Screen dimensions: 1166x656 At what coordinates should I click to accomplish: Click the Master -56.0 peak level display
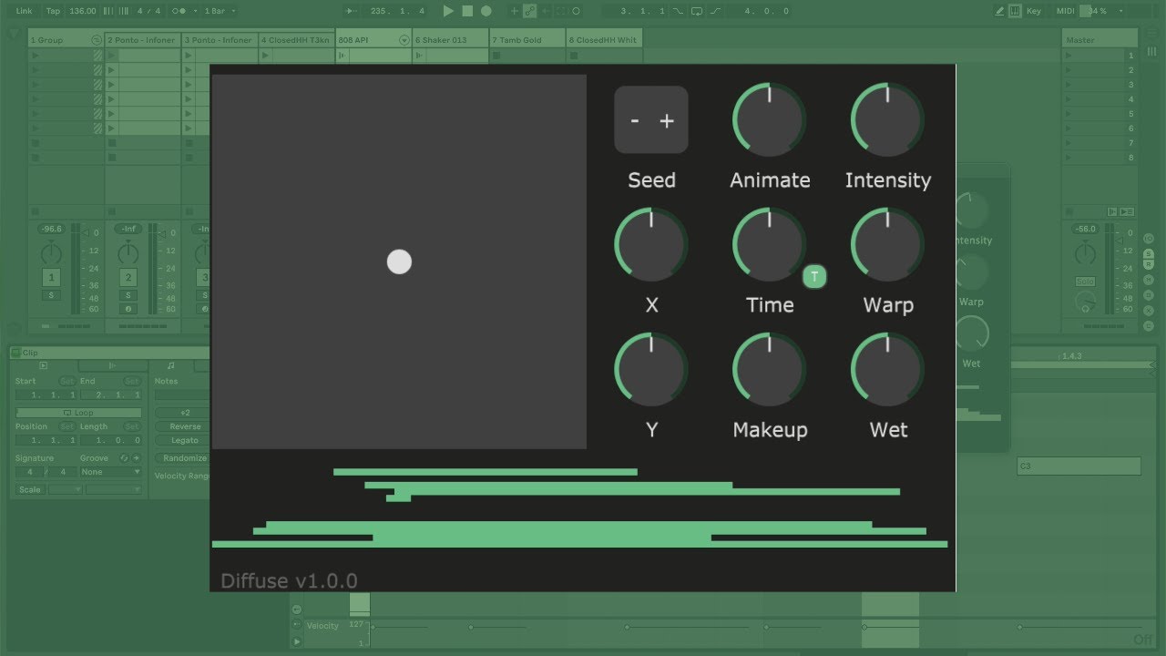pos(1085,230)
